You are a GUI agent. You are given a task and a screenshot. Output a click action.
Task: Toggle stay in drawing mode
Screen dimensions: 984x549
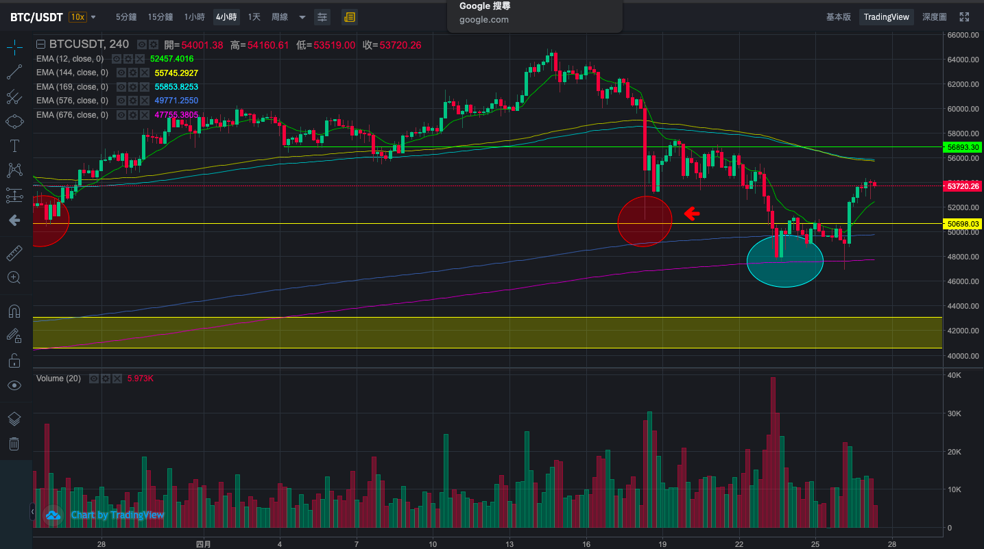pos(14,336)
